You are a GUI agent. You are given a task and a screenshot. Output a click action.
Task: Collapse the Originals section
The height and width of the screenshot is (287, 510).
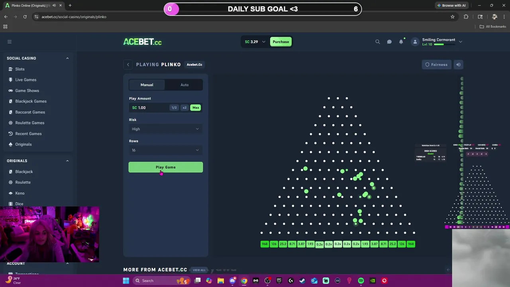coord(67,161)
